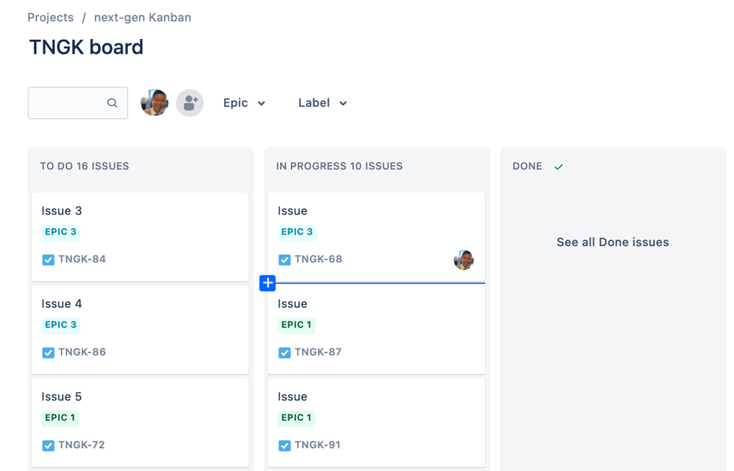
Task: Select the task type icon beside TNGK-68
Action: pos(284,259)
